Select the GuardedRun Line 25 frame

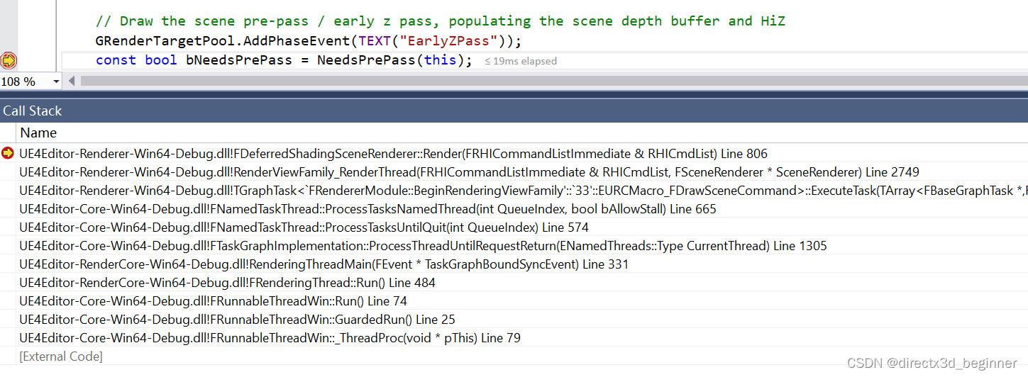click(237, 320)
